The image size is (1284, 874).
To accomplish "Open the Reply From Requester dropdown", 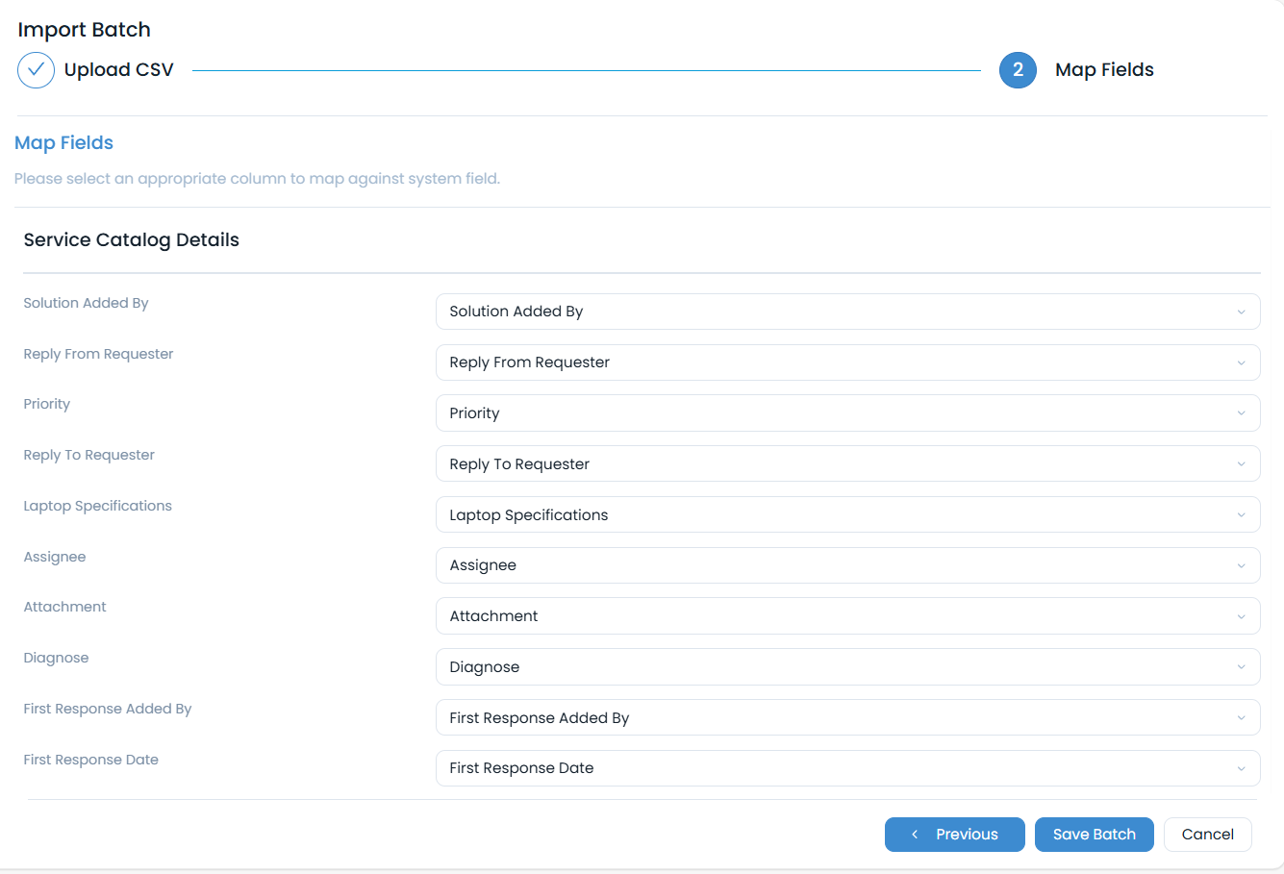I will point(846,362).
